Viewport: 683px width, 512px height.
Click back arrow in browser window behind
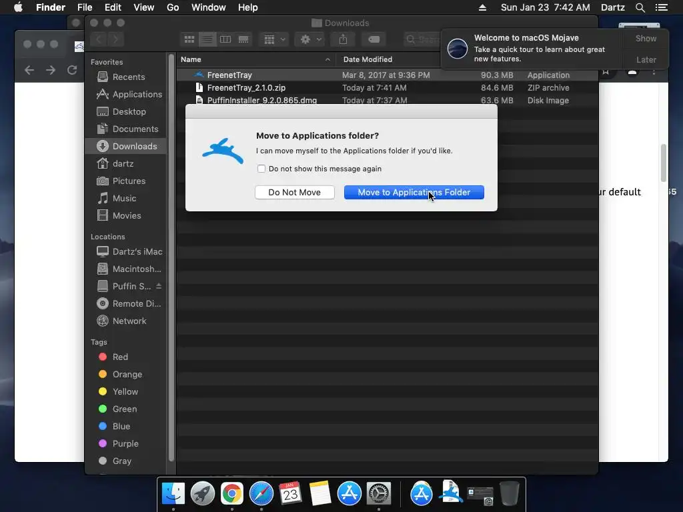point(29,69)
